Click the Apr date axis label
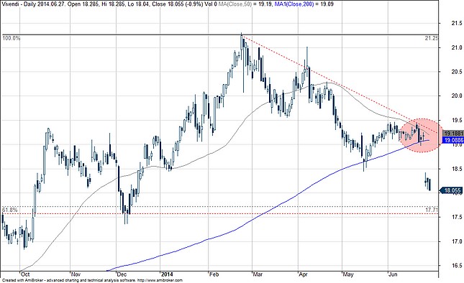The image size is (464, 283). (304, 274)
